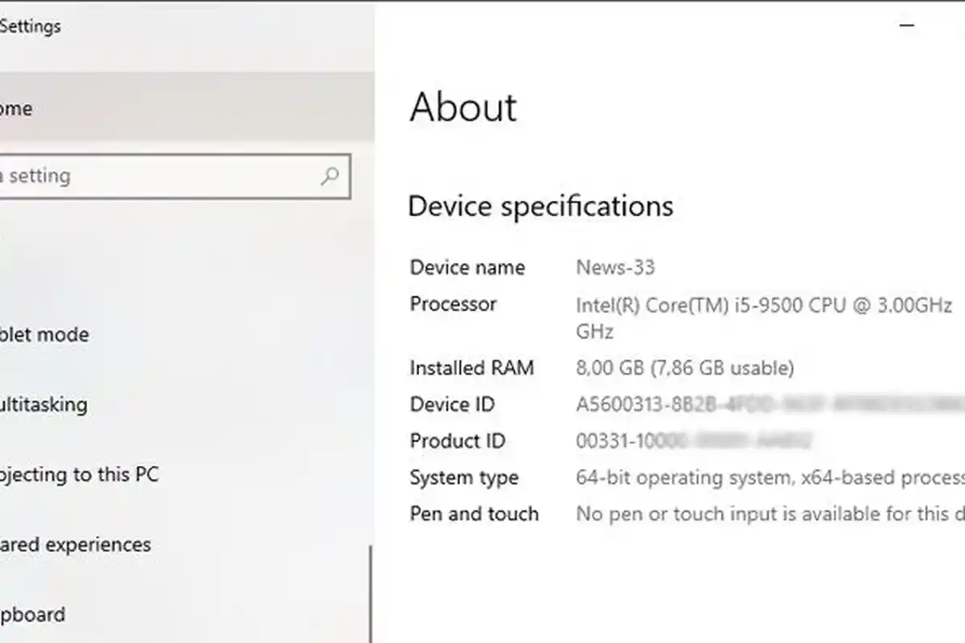This screenshot has height=643, width=965.
Task: Click the search magnifier icon
Action: click(328, 176)
